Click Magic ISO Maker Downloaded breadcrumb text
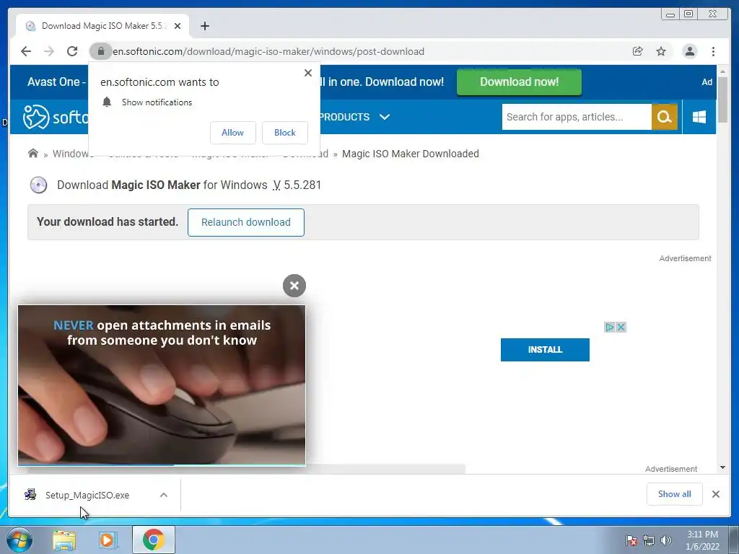The image size is (739, 554). (x=410, y=154)
